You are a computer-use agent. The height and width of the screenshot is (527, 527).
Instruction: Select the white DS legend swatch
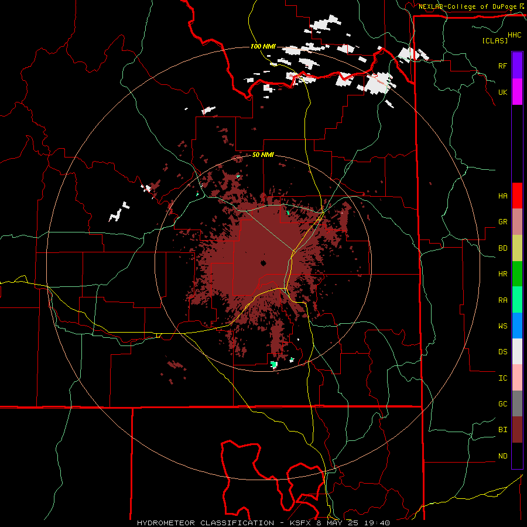pyautogui.click(x=517, y=351)
